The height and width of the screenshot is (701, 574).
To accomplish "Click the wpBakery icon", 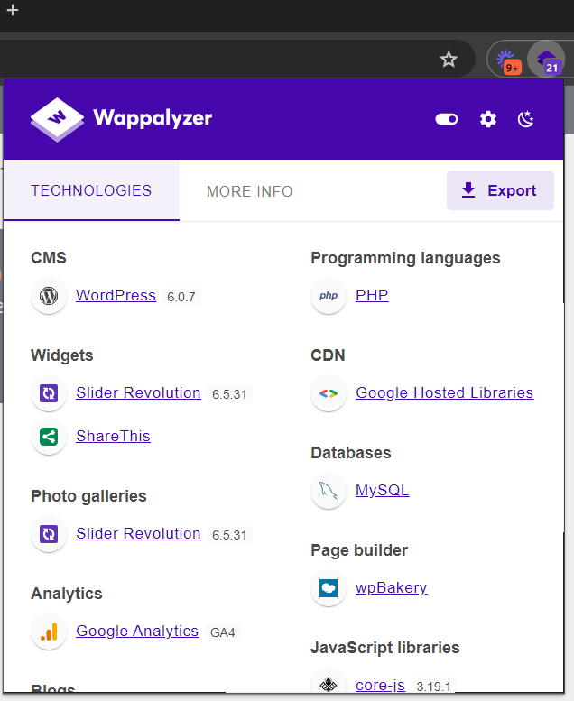I will click(329, 588).
